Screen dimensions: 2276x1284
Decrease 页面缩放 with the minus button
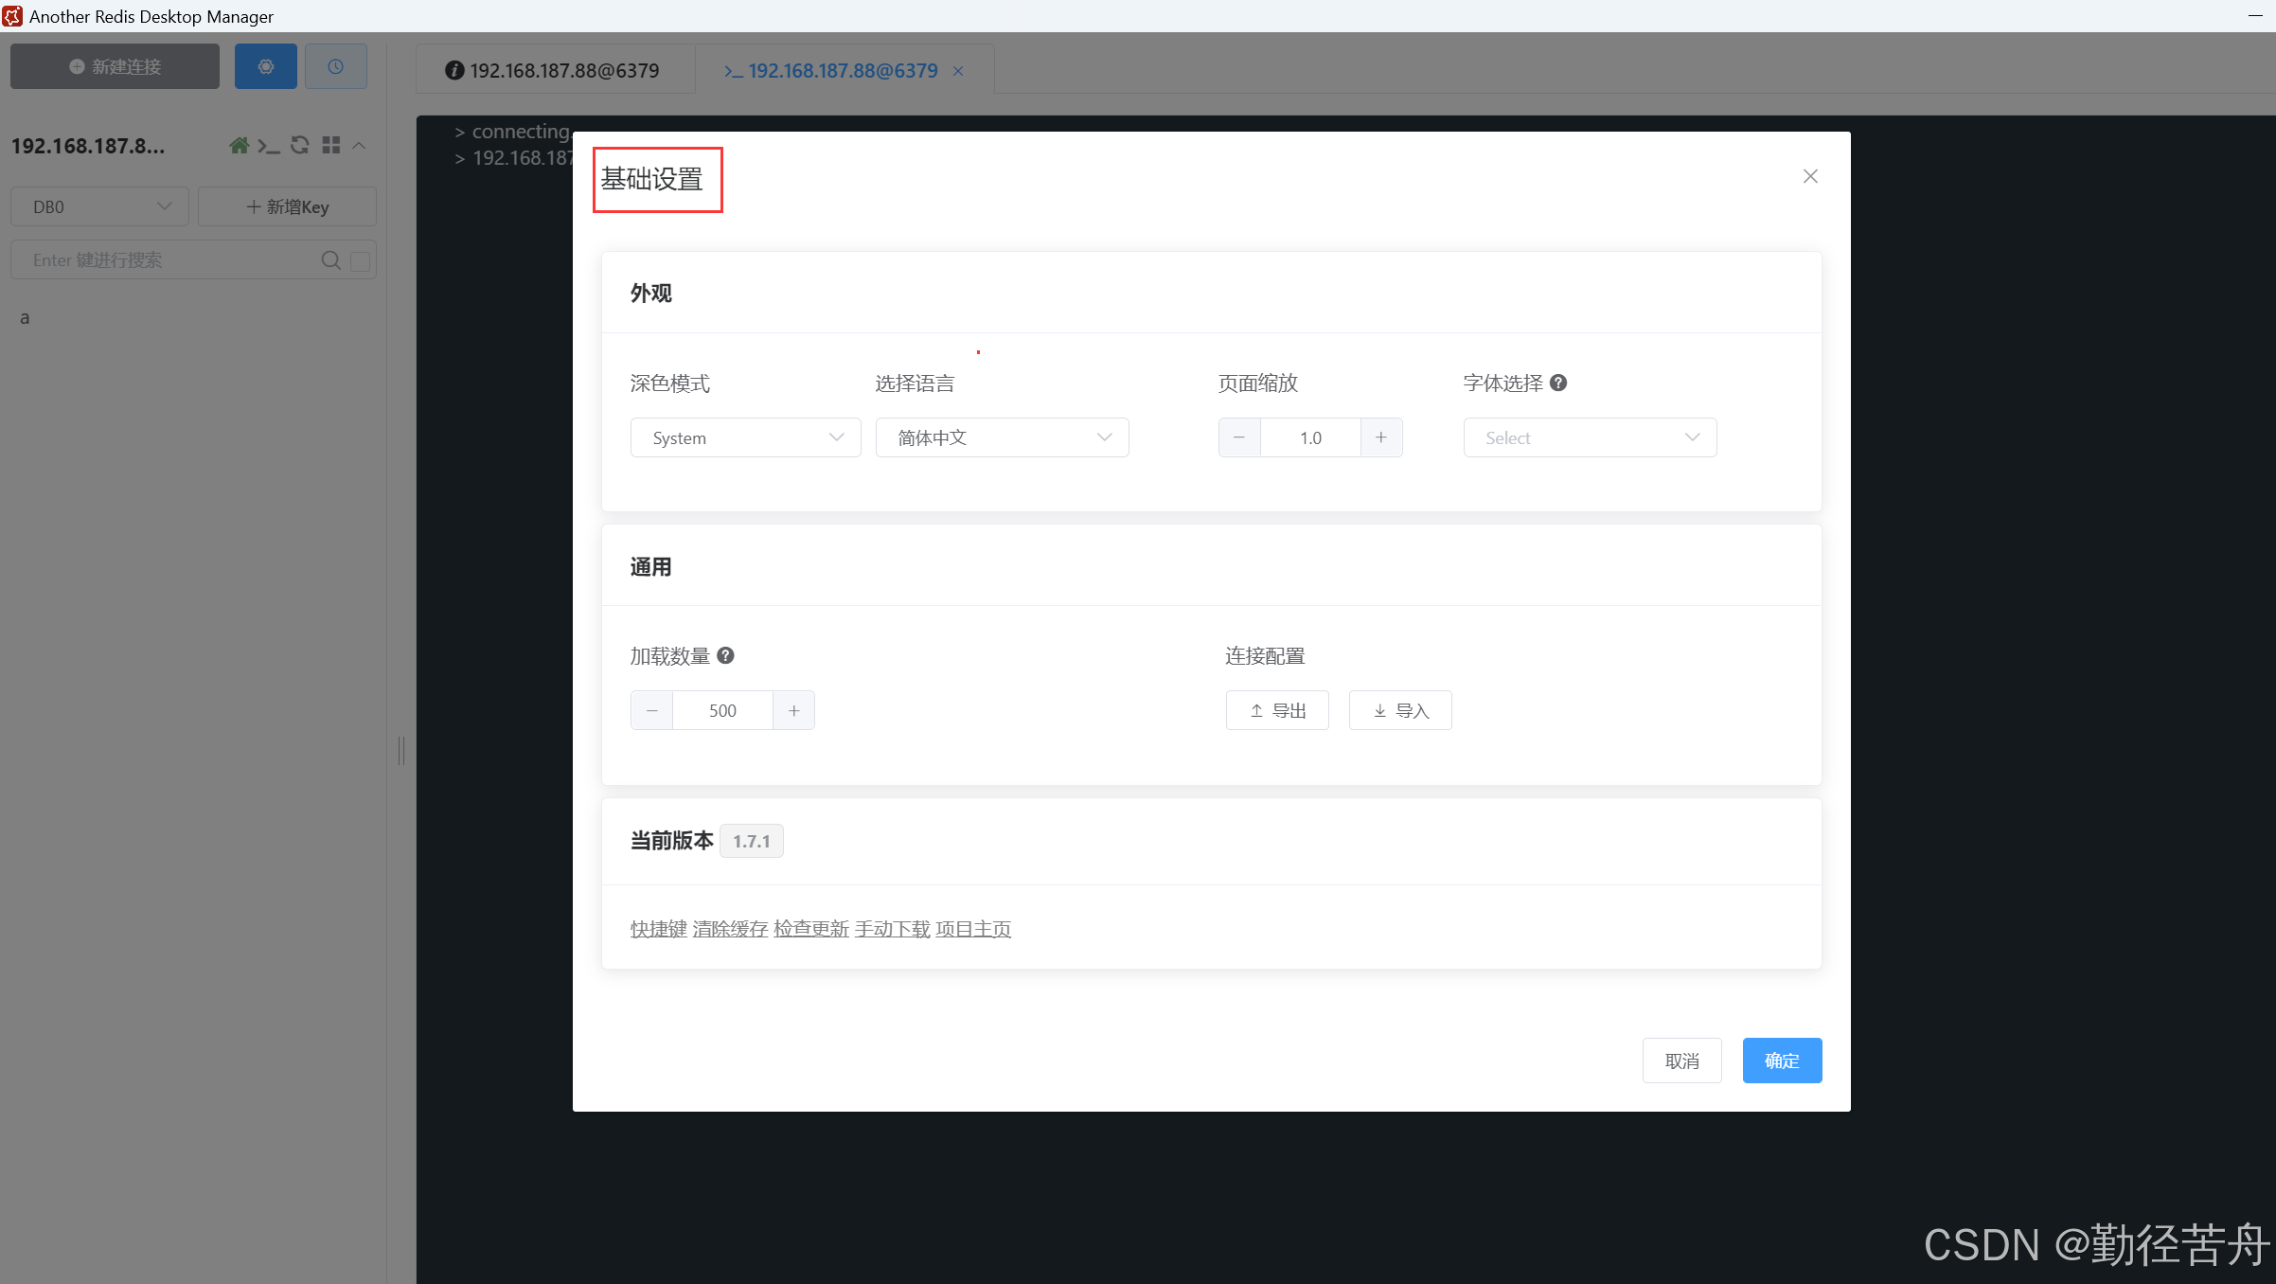point(1239,437)
